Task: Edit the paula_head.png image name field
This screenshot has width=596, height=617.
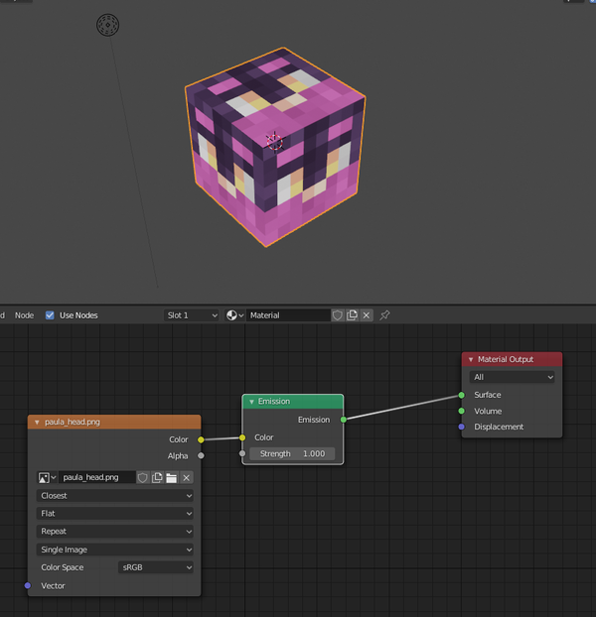Action: (x=97, y=478)
